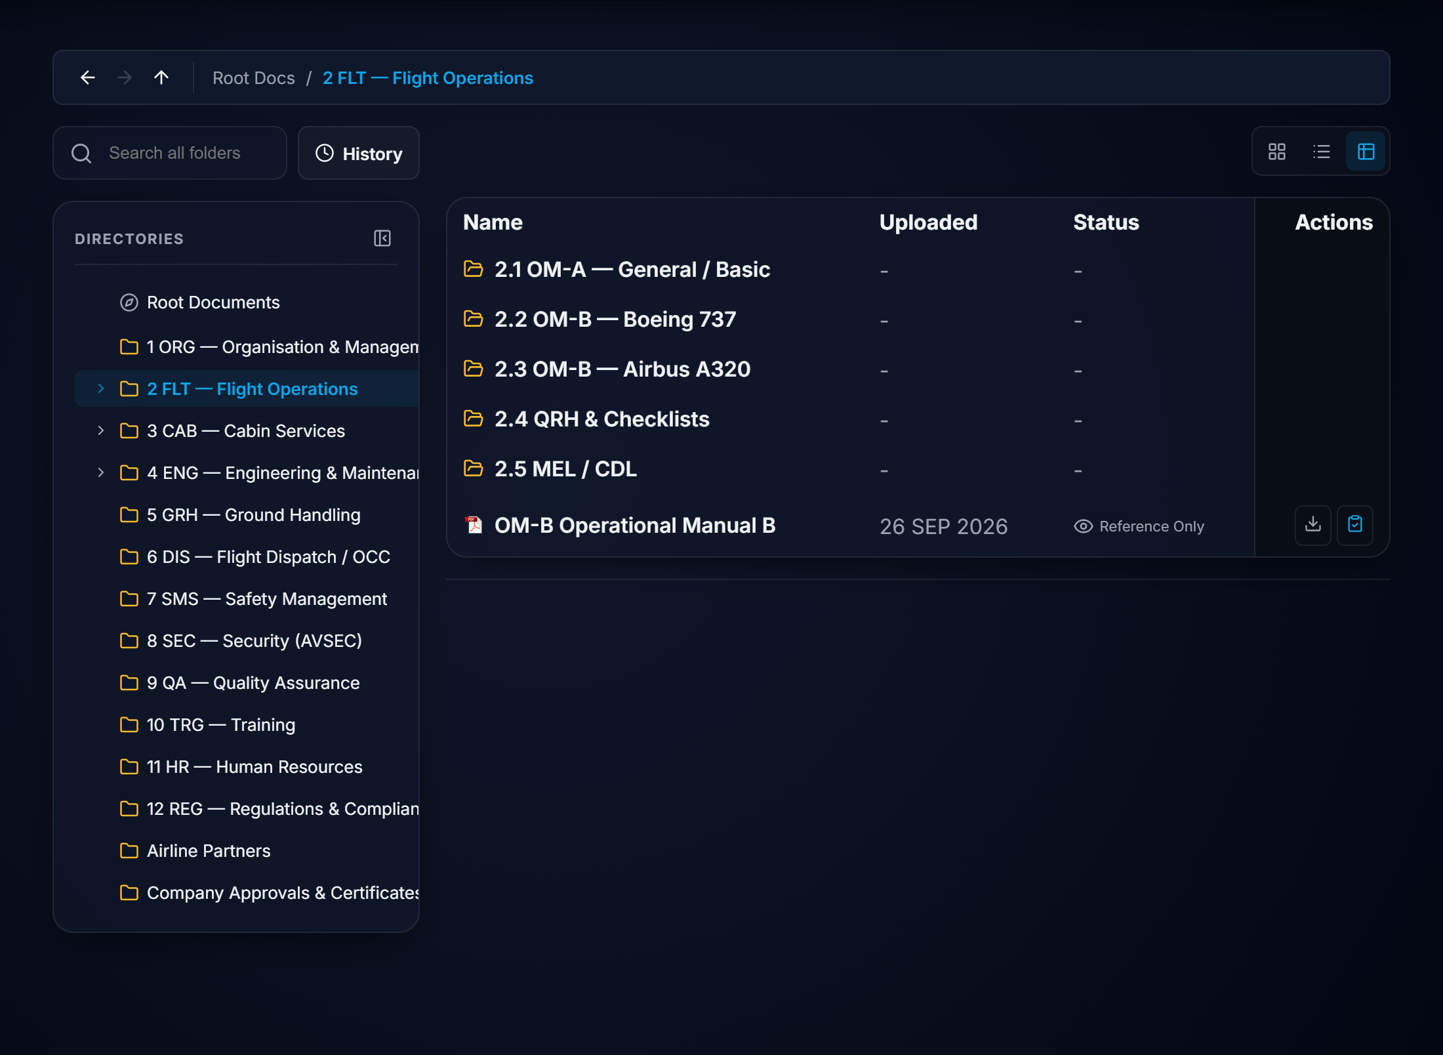This screenshot has height=1055, width=1443.
Task: Go back using the left arrow
Action: point(88,77)
